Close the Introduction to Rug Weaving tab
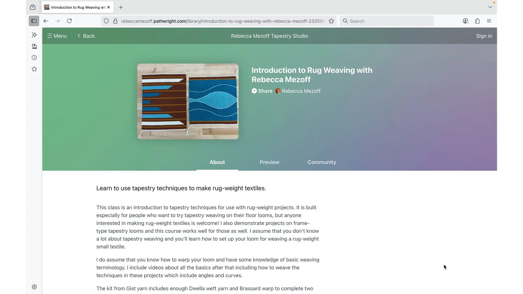Viewport: 523px width, 294px height. [109, 7]
